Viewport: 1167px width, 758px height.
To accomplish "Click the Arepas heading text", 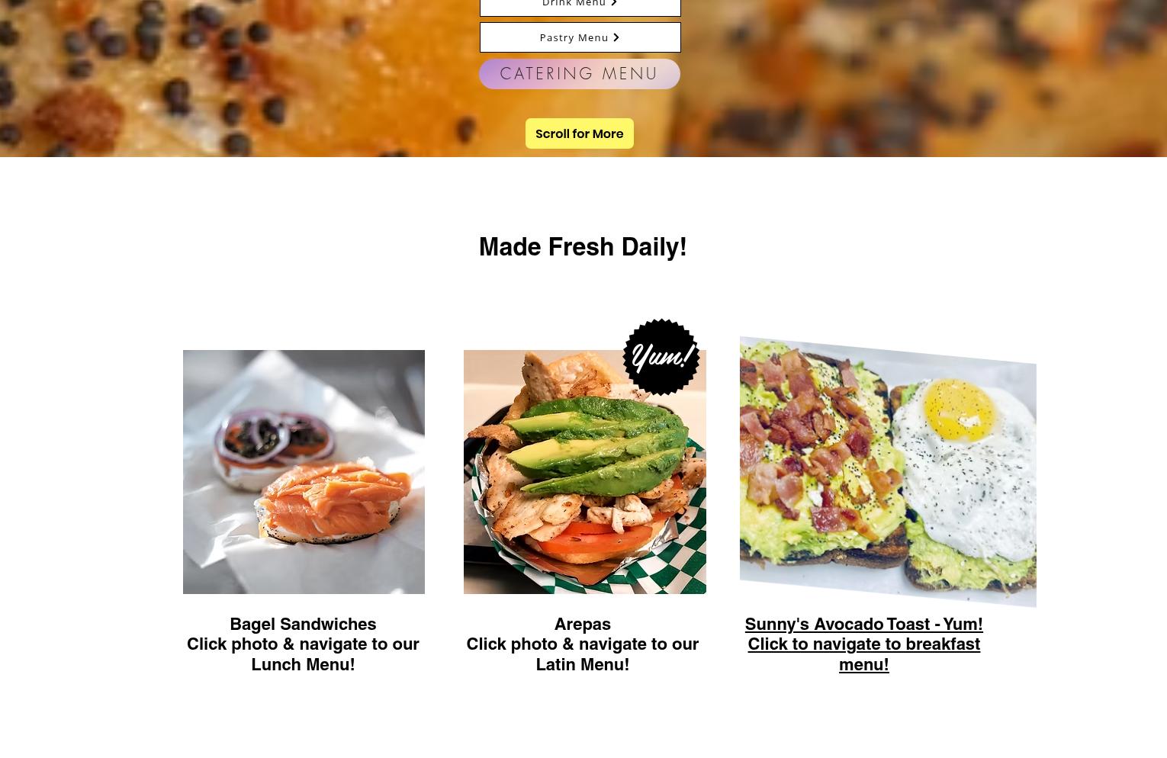I will click(x=582, y=624).
